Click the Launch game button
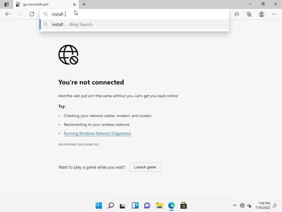This screenshot has height=212, width=282. point(145,167)
